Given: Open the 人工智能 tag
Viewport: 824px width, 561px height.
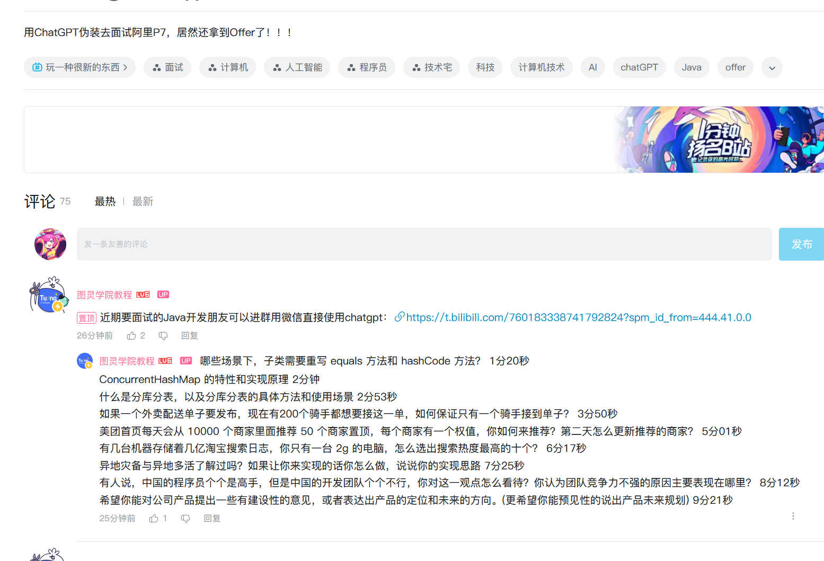Looking at the screenshot, I should coord(297,67).
